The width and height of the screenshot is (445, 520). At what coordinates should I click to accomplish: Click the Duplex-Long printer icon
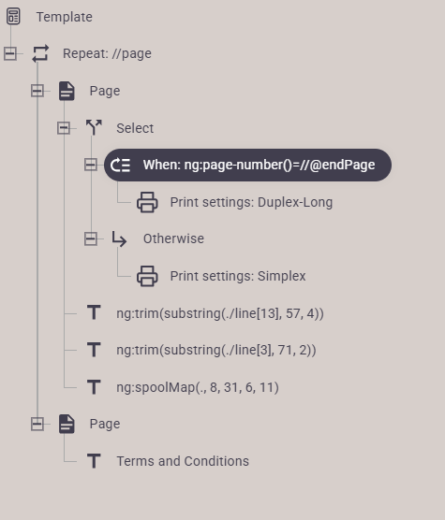[x=147, y=202]
